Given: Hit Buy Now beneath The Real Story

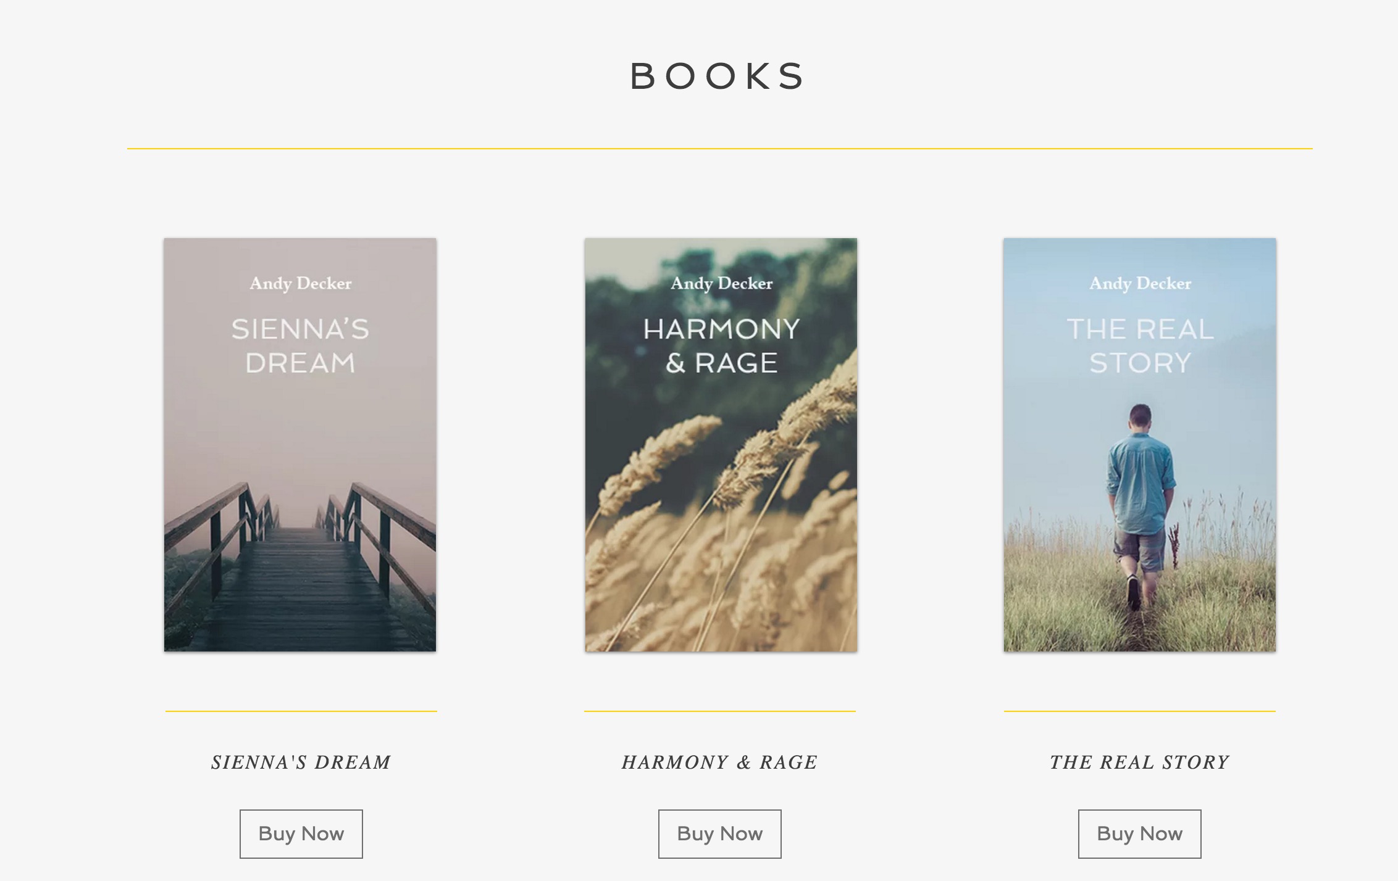Looking at the screenshot, I should pyautogui.click(x=1139, y=833).
